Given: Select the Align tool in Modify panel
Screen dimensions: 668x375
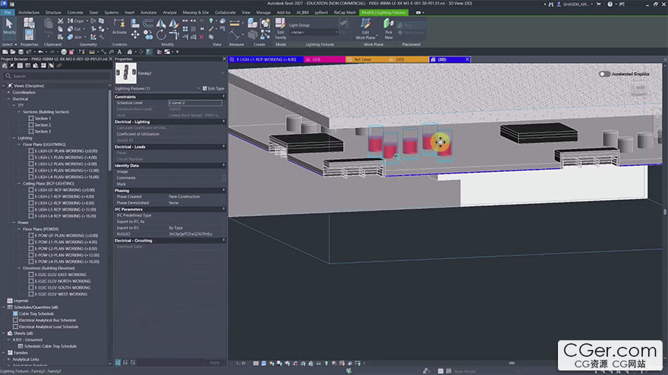Looking at the screenshot, I should click(135, 23).
